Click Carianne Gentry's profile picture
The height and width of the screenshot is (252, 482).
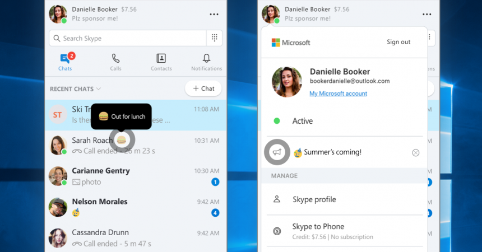(x=58, y=176)
